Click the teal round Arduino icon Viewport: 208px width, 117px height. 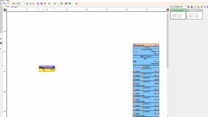(70, 4)
